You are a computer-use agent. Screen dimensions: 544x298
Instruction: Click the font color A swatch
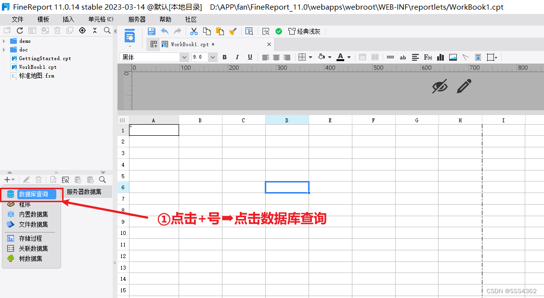tap(340, 57)
